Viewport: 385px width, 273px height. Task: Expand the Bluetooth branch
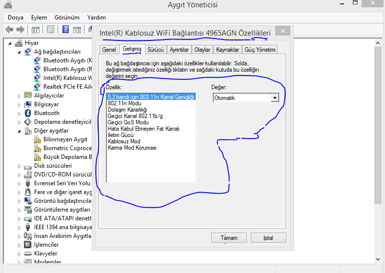19,114
